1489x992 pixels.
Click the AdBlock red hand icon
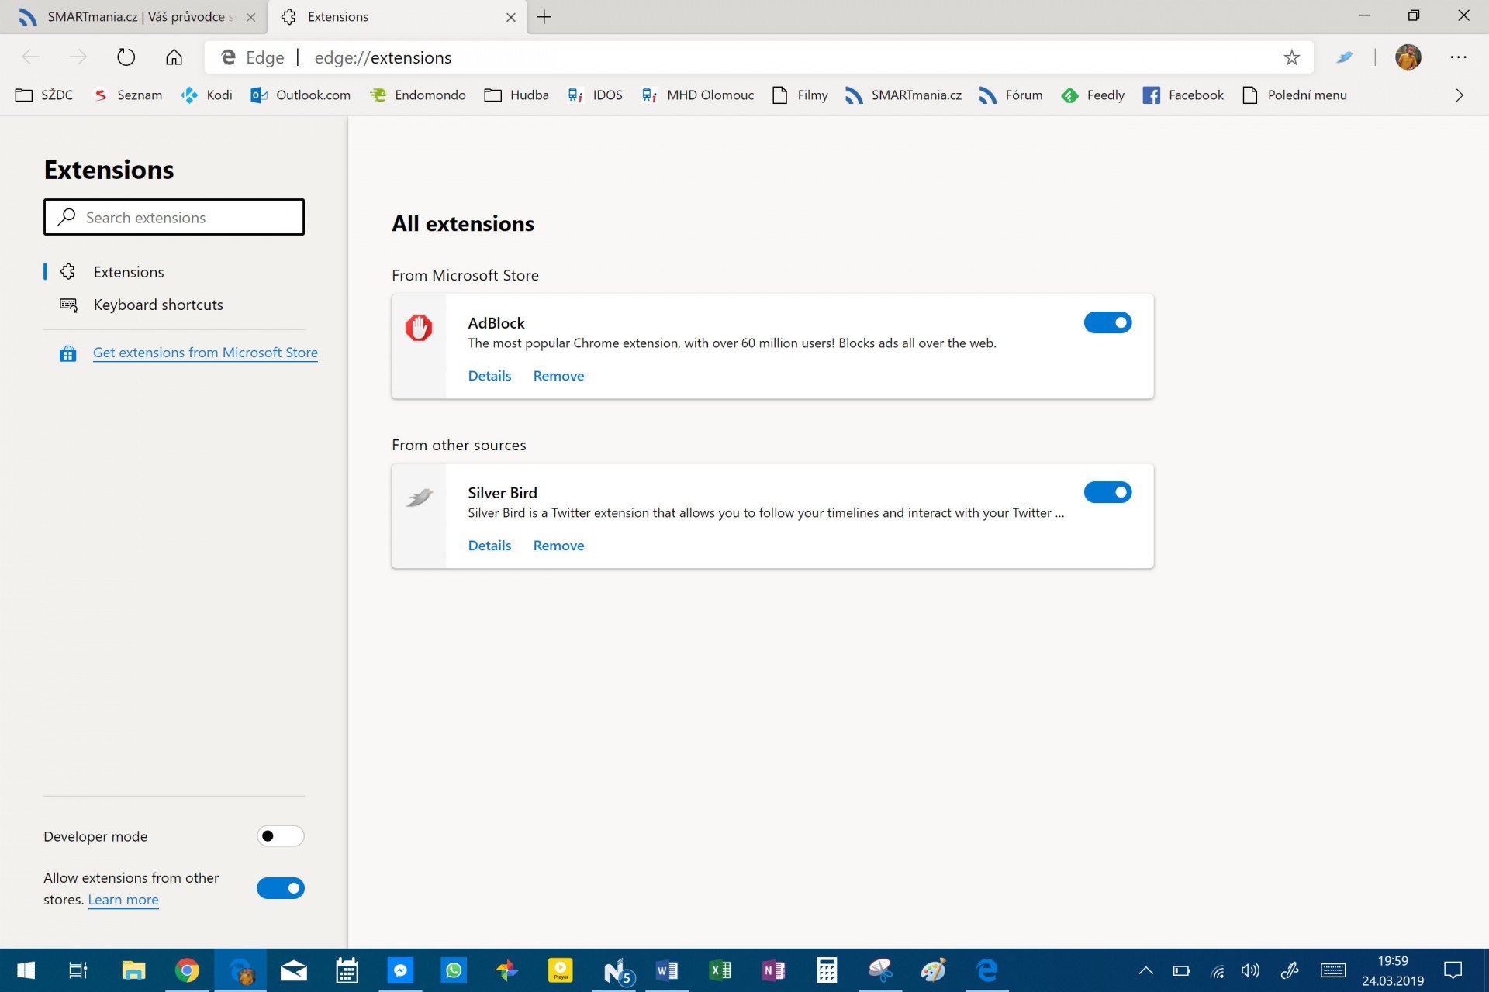click(x=419, y=328)
